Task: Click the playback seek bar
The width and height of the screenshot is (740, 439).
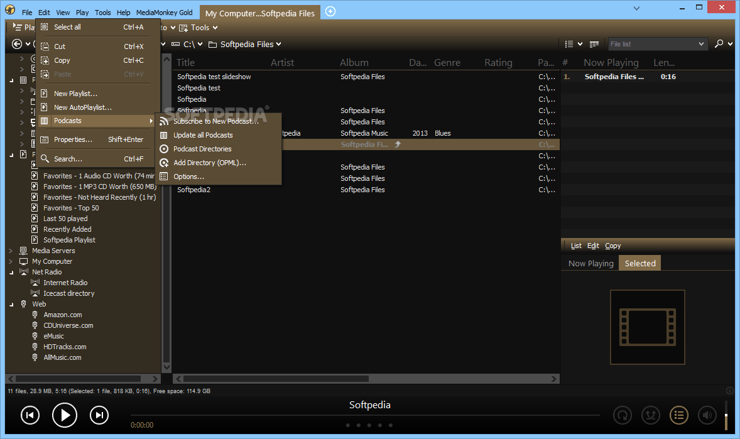Action: 365,415
